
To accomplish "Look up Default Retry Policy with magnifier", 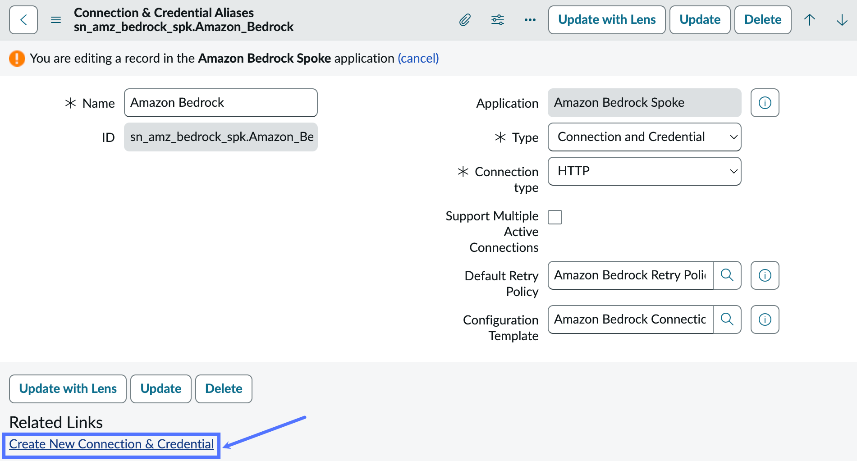I will [727, 275].
